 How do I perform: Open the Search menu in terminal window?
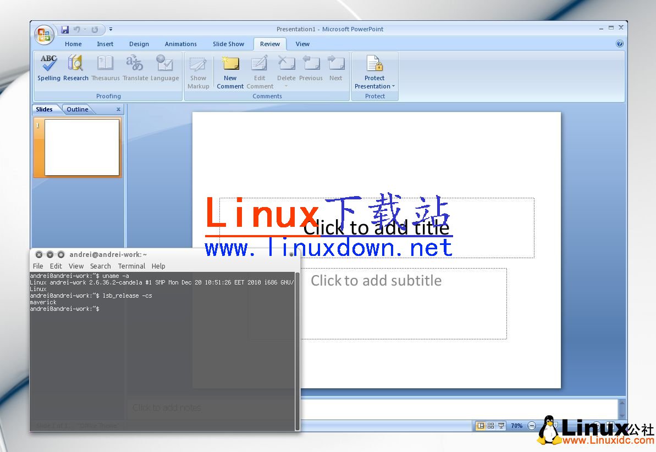(101, 266)
